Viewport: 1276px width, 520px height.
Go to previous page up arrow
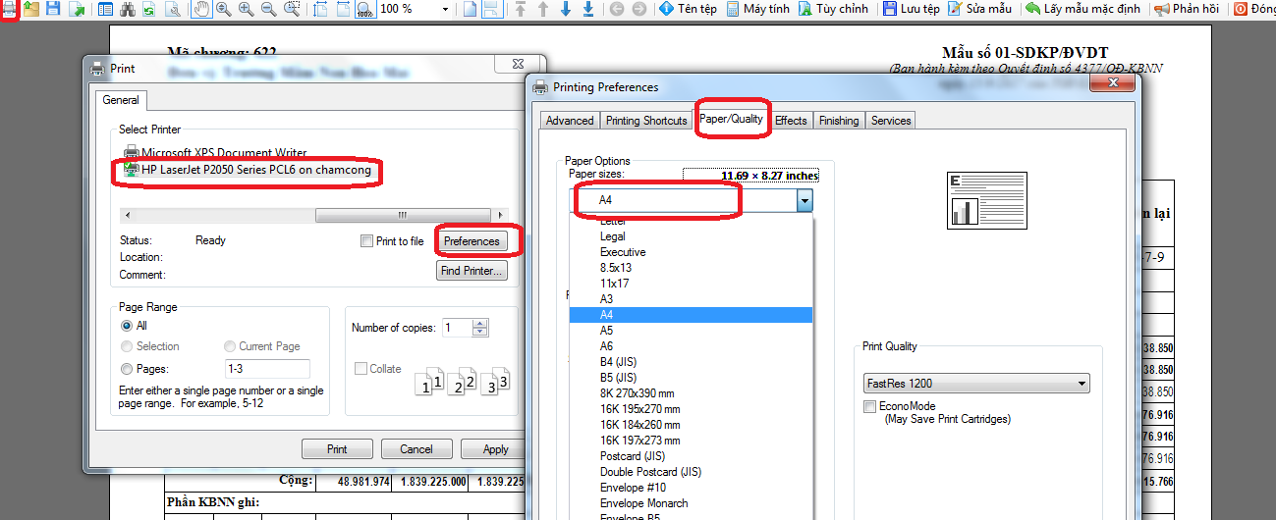coord(542,9)
